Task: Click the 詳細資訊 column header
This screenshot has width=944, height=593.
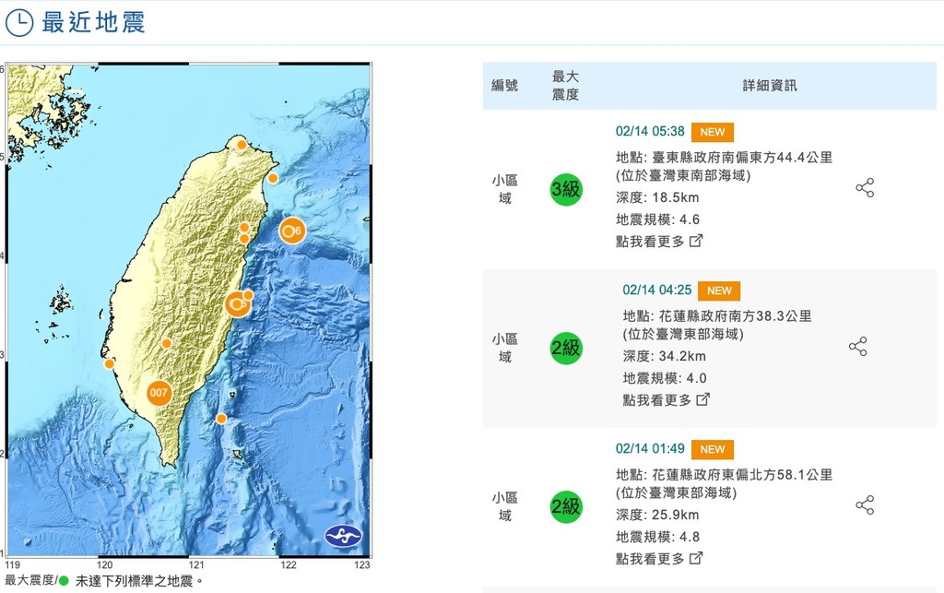Action: (x=769, y=86)
